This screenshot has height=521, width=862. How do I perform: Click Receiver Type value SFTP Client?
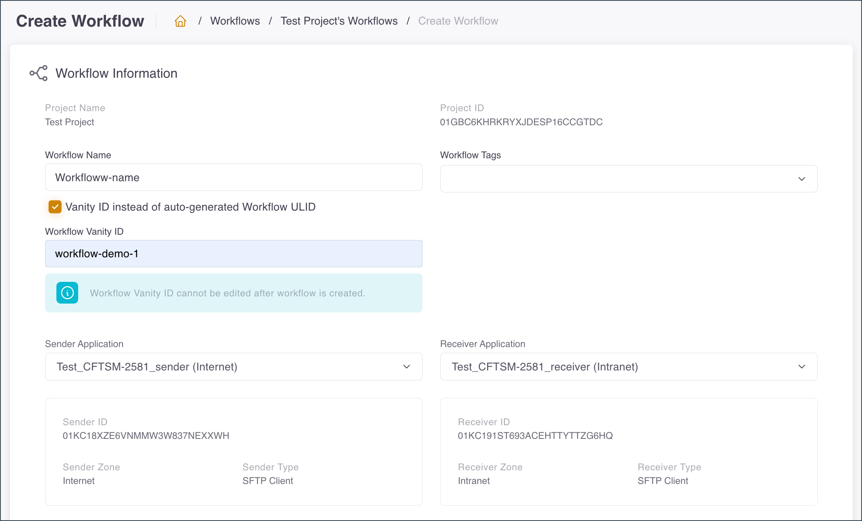pyautogui.click(x=663, y=481)
